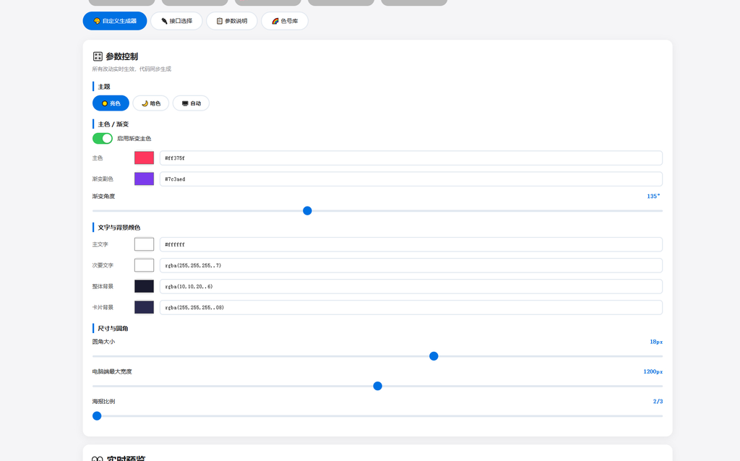Click the 主色 / 渐变 section heading
Viewport: 740px width, 461px height.
(113, 124)
